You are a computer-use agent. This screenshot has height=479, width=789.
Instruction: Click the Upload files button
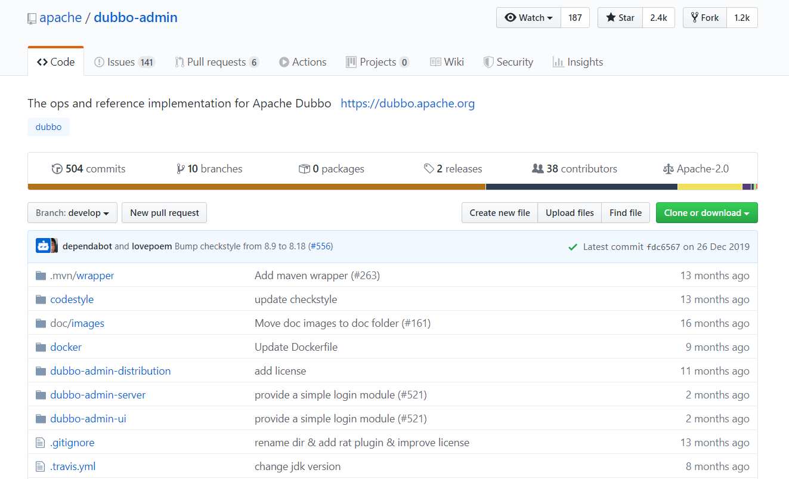570,213
